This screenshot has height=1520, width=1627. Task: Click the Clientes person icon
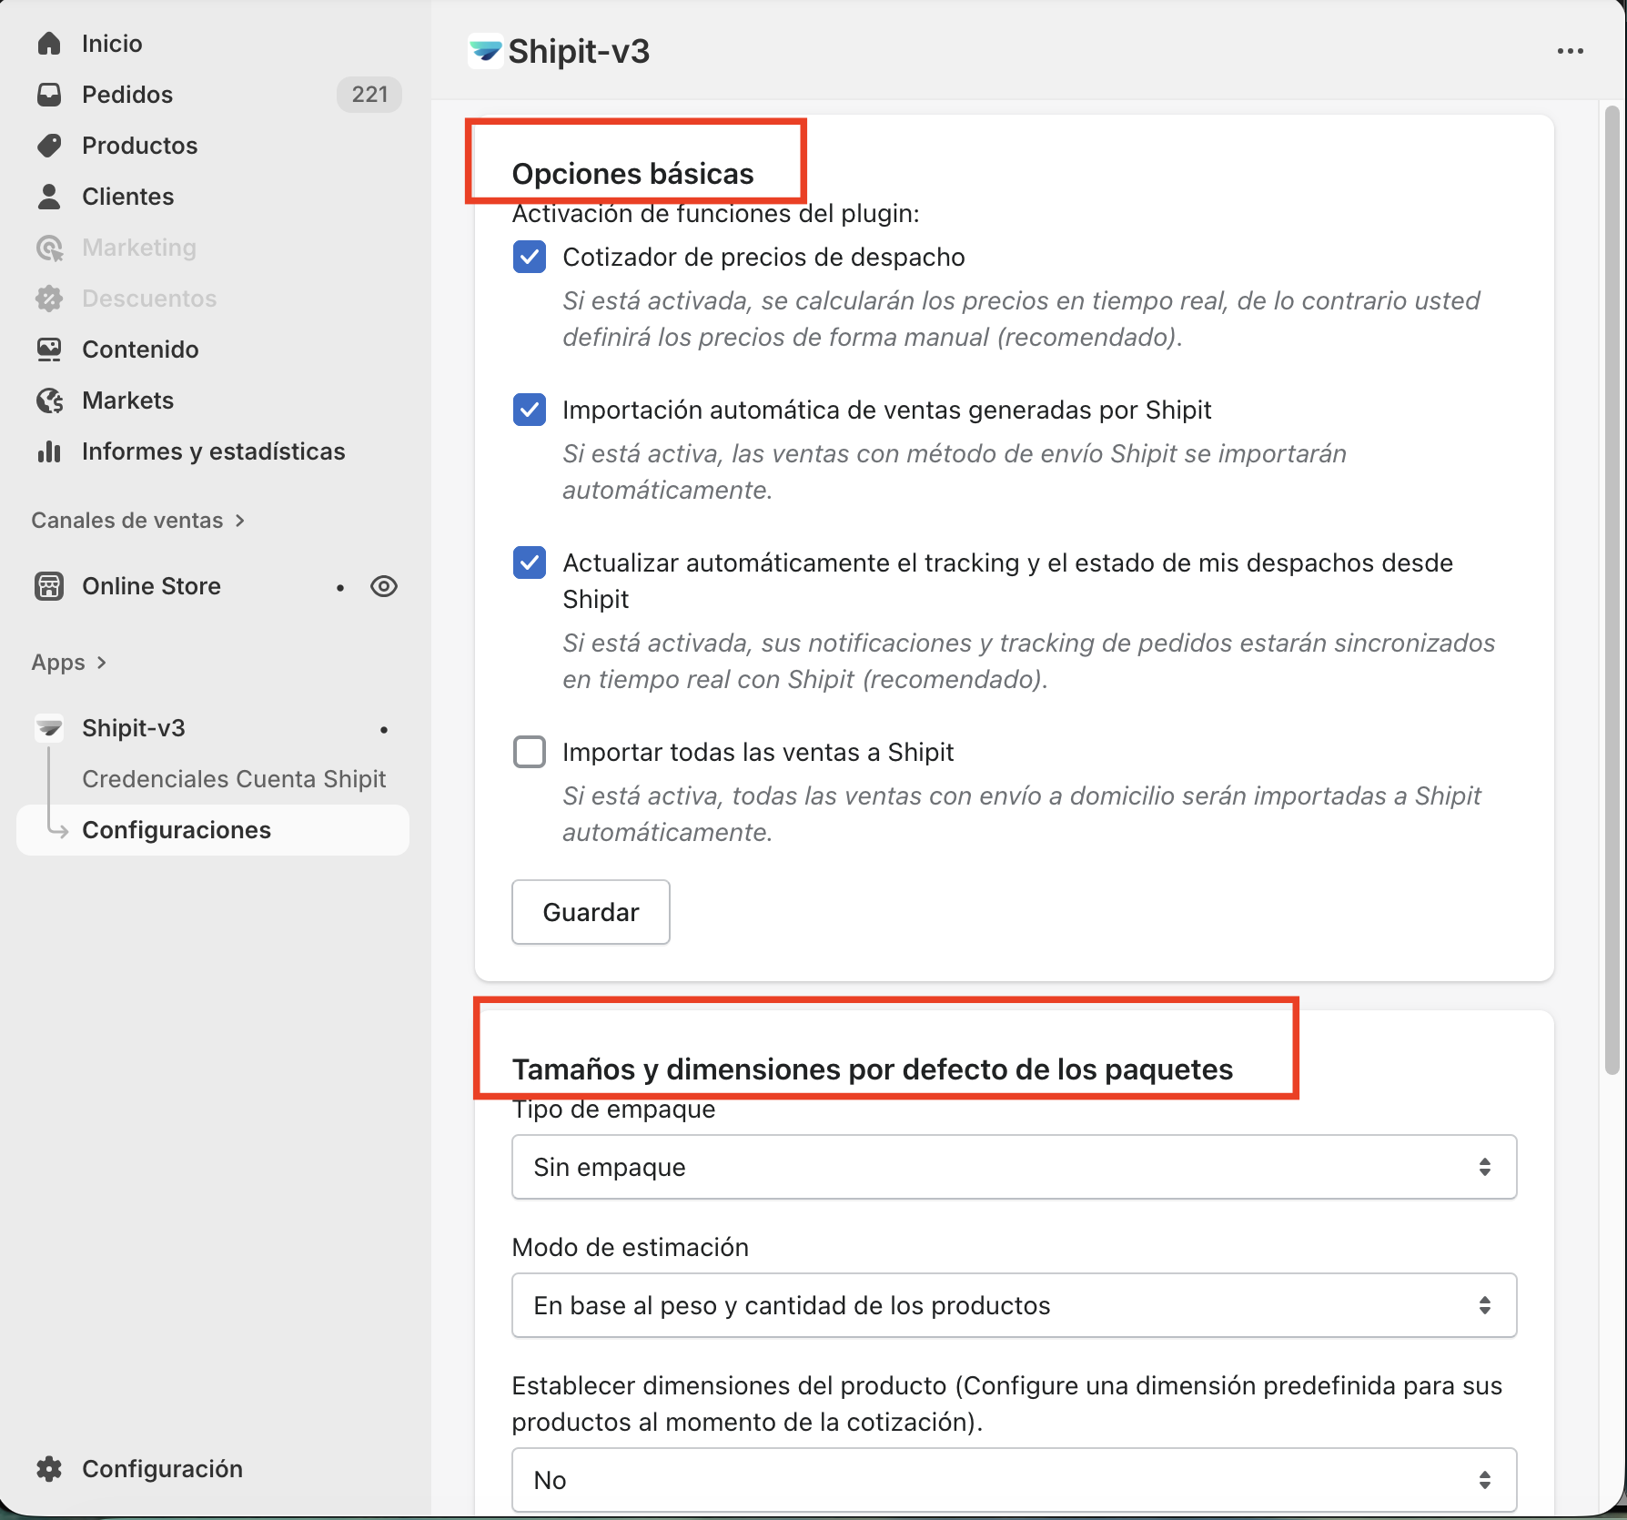click(49, 197)
